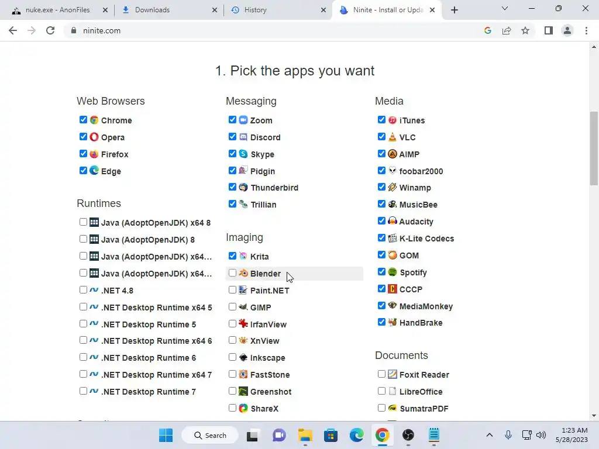Click the Audacity headphones icon
Viewport: 599px width, 449px height.
[393, 221]
